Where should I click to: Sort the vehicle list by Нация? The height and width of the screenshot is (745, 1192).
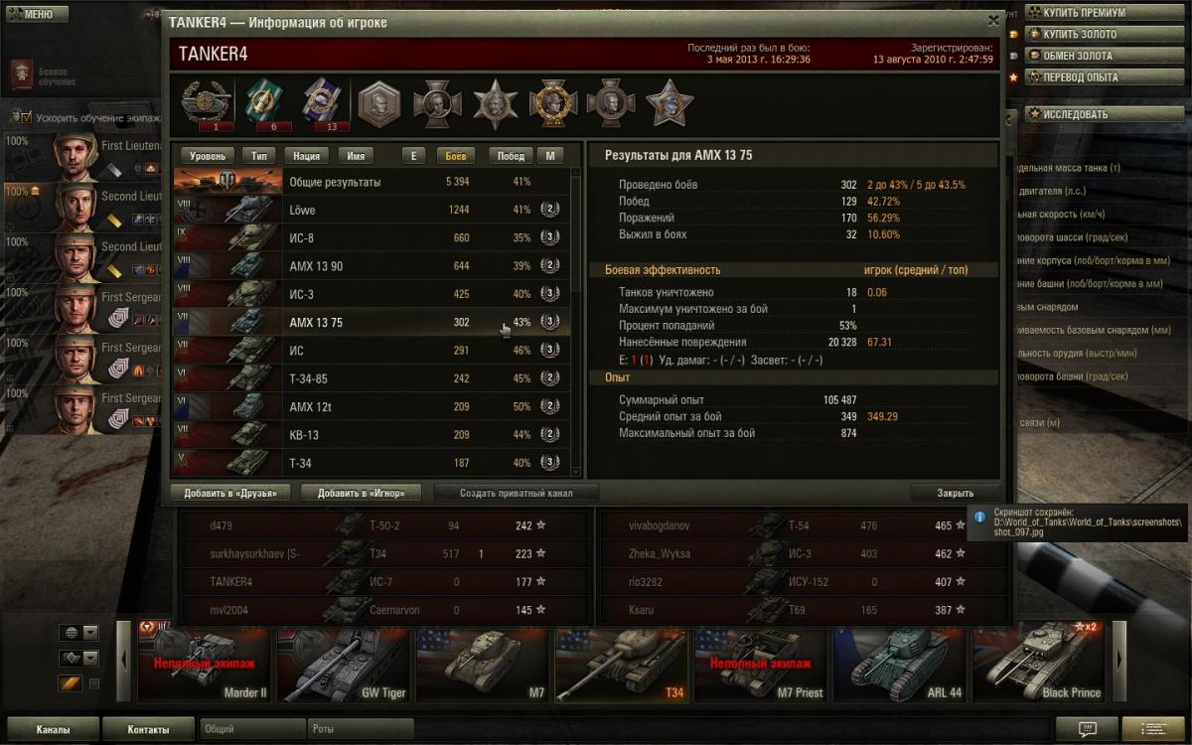(x=307, y=156)
